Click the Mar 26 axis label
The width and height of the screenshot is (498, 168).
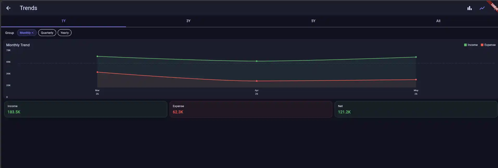(x=97, y=92)
